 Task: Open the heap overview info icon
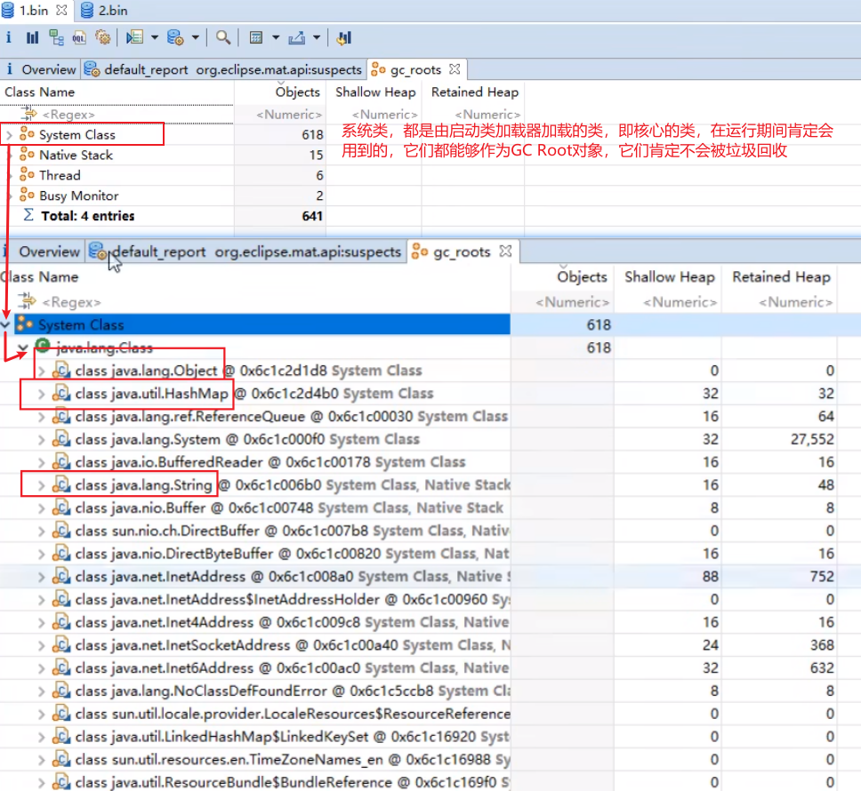[x=9, y=37]
